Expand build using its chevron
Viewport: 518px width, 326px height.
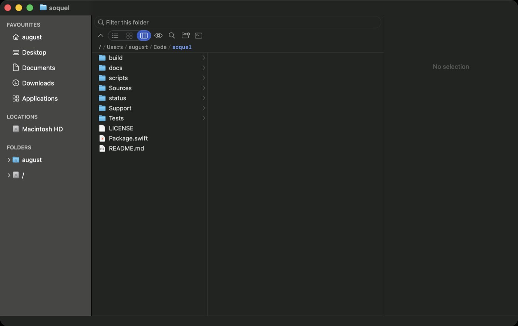click(203, 58)
